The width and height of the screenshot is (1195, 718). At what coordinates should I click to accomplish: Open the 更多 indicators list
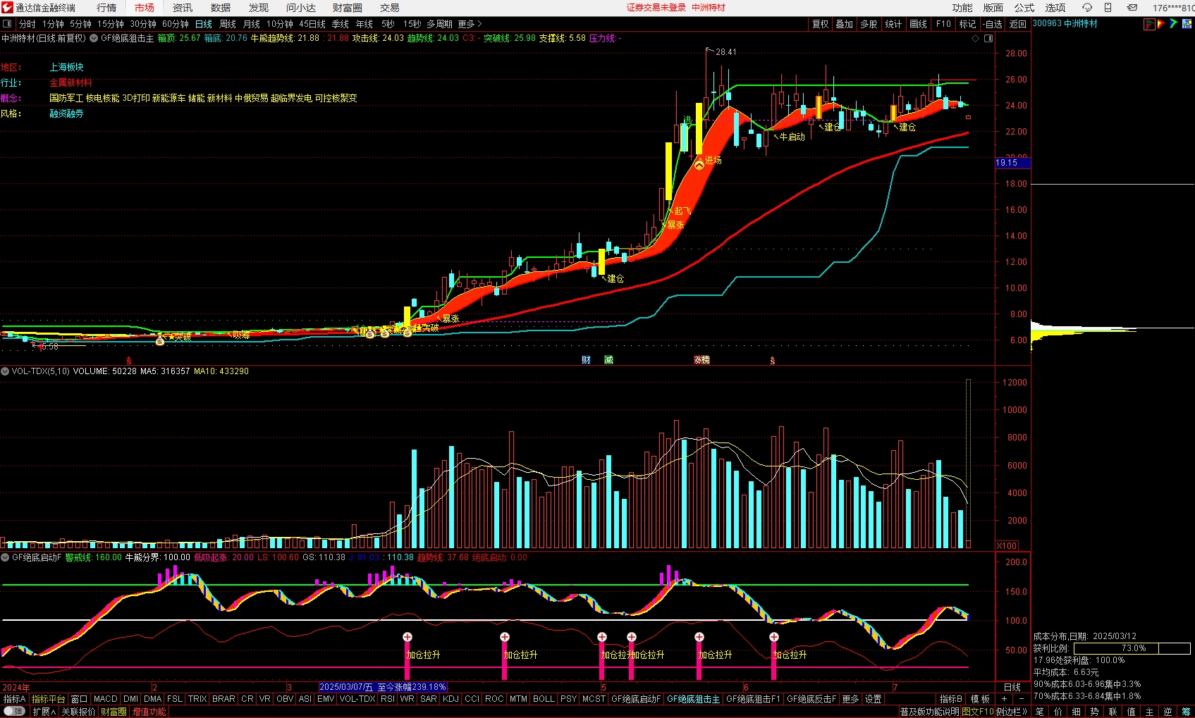(x=851, y=699)
